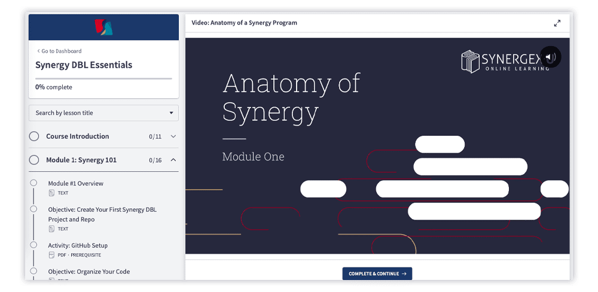Toggle the Module 1: Synergy 101 completion circle
This screenshot has height=292, width=598.
(x=34, y=160)
